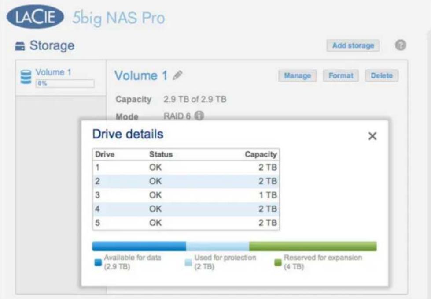The image size is (431, 299).
Task: Close the Drive details dialog
Action: 372,136
